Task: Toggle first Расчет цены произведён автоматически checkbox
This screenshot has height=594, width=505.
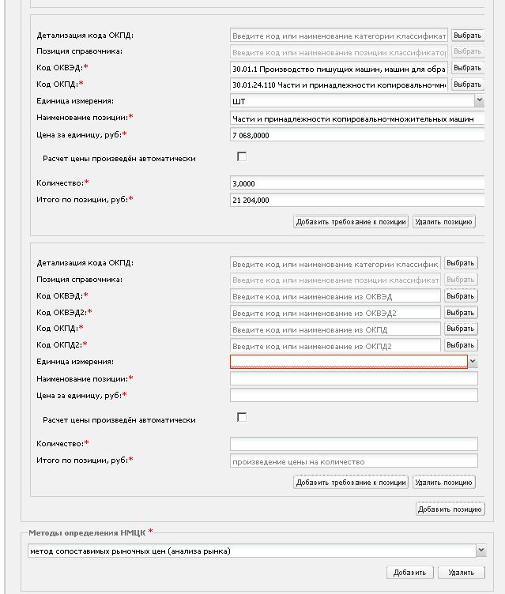Action: pos(242,156)
